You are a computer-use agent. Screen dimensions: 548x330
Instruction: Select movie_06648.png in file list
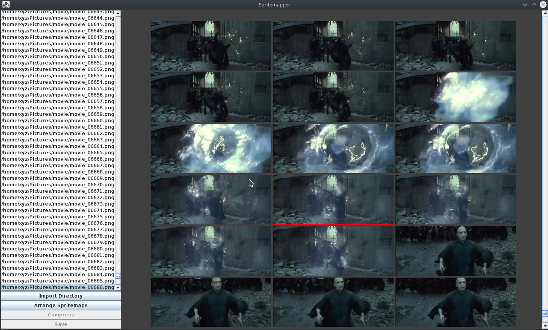58,43
